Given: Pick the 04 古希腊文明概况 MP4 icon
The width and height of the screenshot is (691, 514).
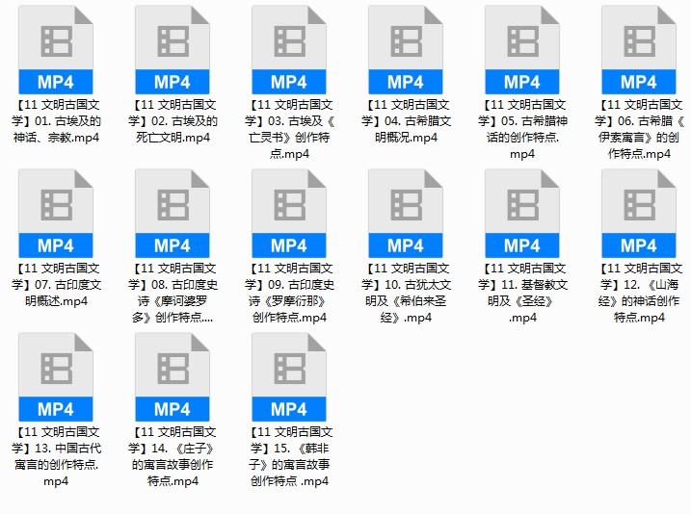Looking at the screenshot, I should pyautogui.click(x=406, y=50).
